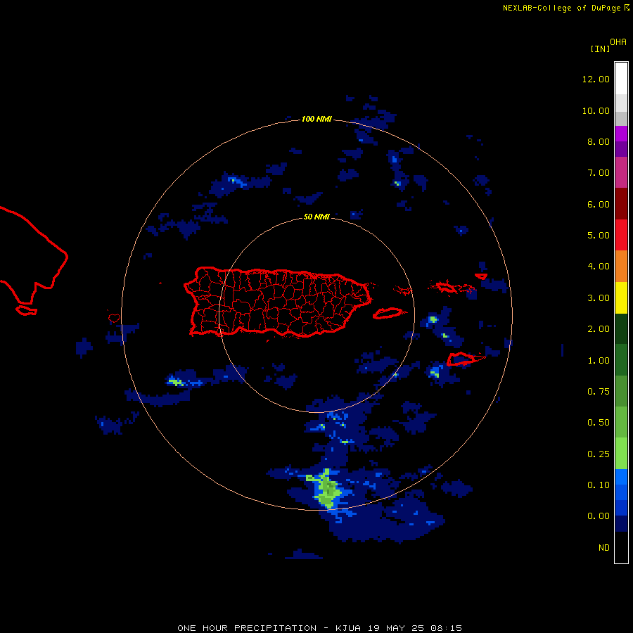Pick the magenta swatch just above 8.00
This screenshot has width=633, height=633.
[x=621, y=134]
